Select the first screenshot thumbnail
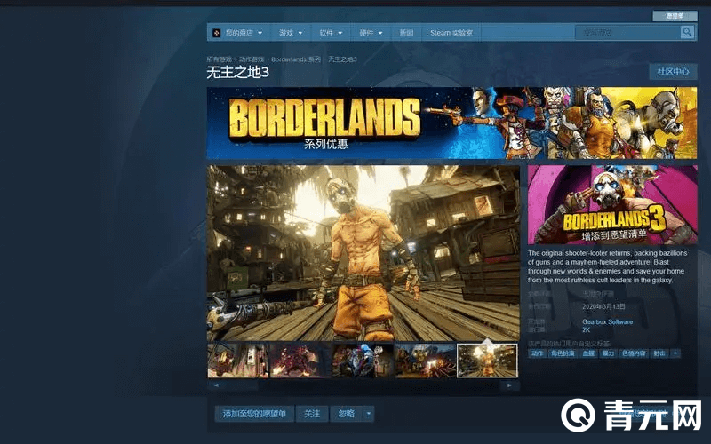 click(237, 361)
